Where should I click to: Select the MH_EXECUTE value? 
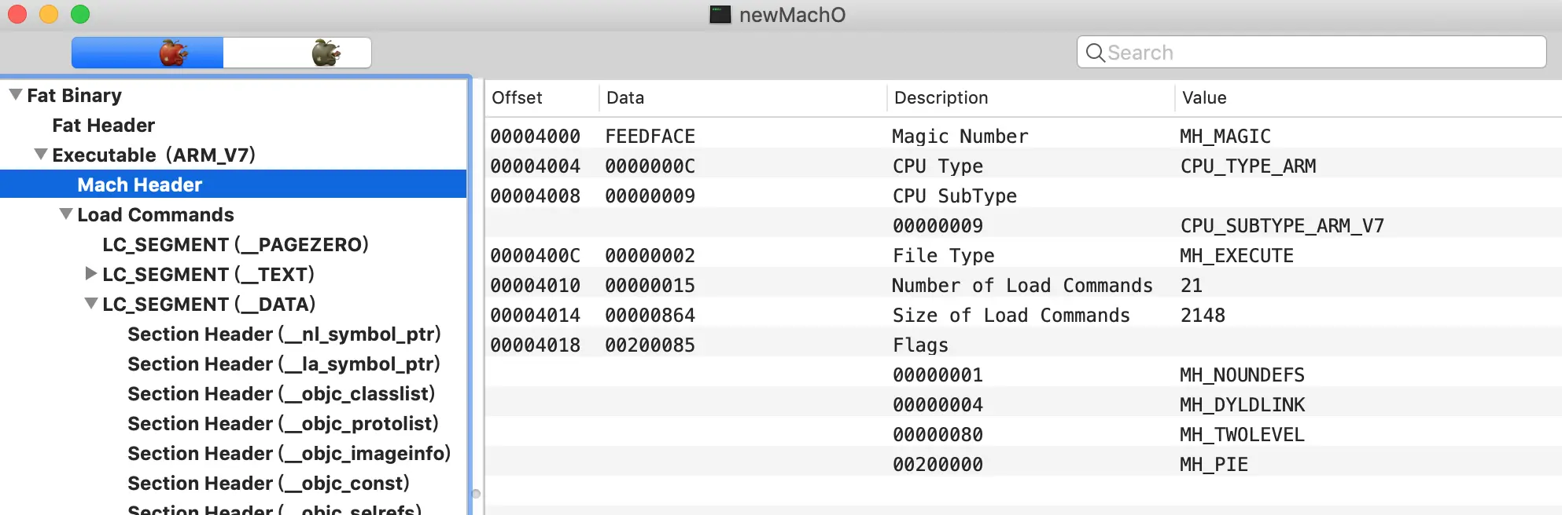[1236, 256]
